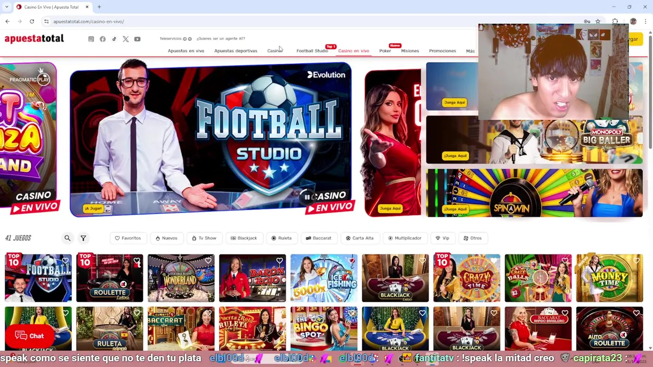This screenshot has width=653, height=367.
Task: Open Apuestas en vivo menu item
Action: tap(186, 51)
